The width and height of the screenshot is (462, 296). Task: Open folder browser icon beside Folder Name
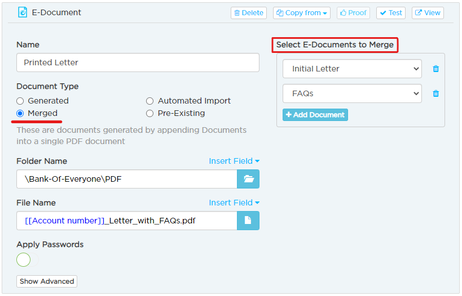point(248,179)
